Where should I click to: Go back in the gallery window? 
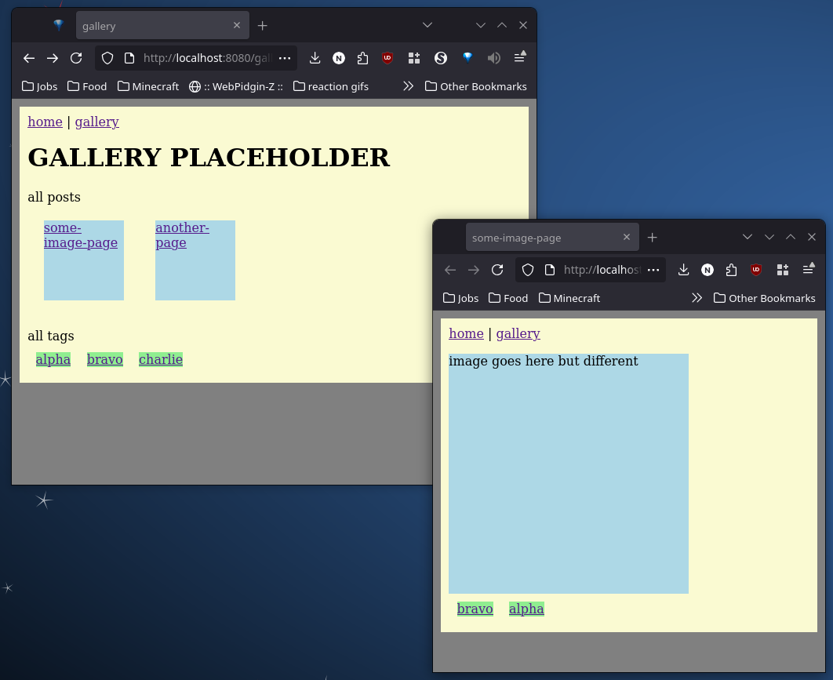(x=29, y=58)
